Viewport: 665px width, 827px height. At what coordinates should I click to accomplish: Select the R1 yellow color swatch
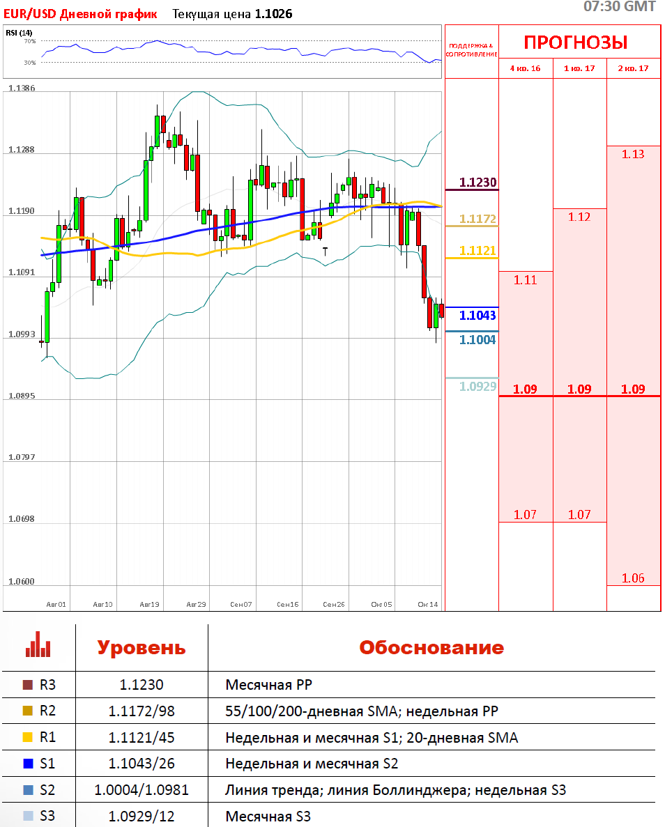click(x=28, y=737)
